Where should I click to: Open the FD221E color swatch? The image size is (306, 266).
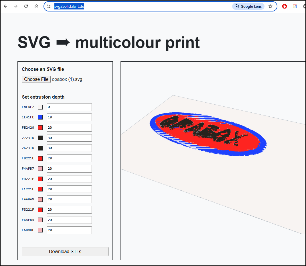click(40, 179)
